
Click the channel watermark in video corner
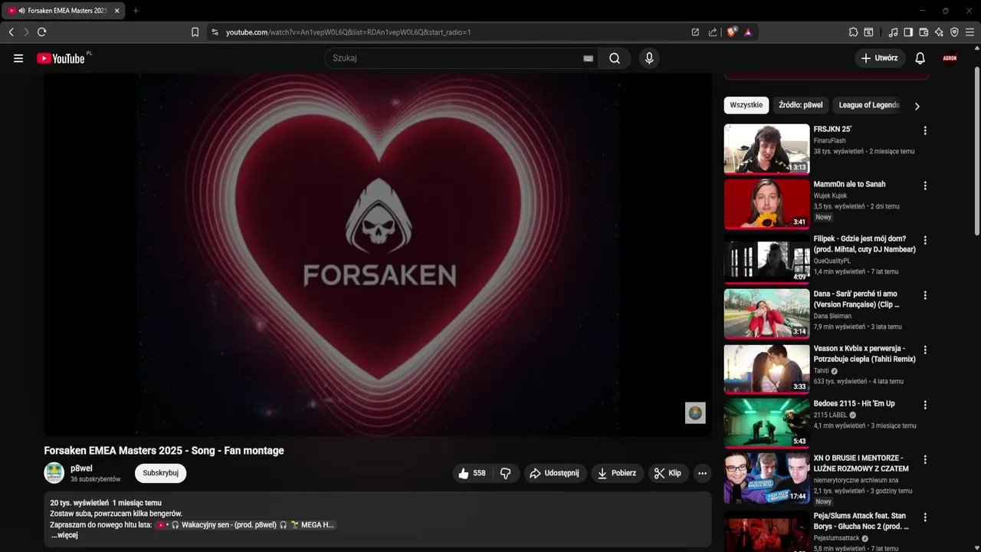[695, 412]
